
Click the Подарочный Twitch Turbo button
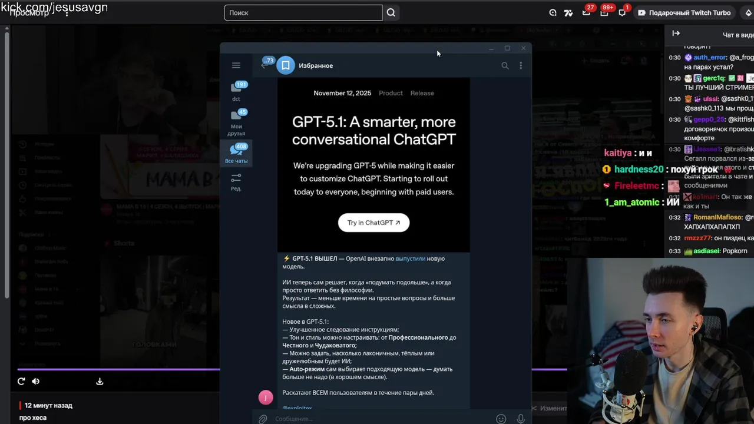(x=683, y=12)
